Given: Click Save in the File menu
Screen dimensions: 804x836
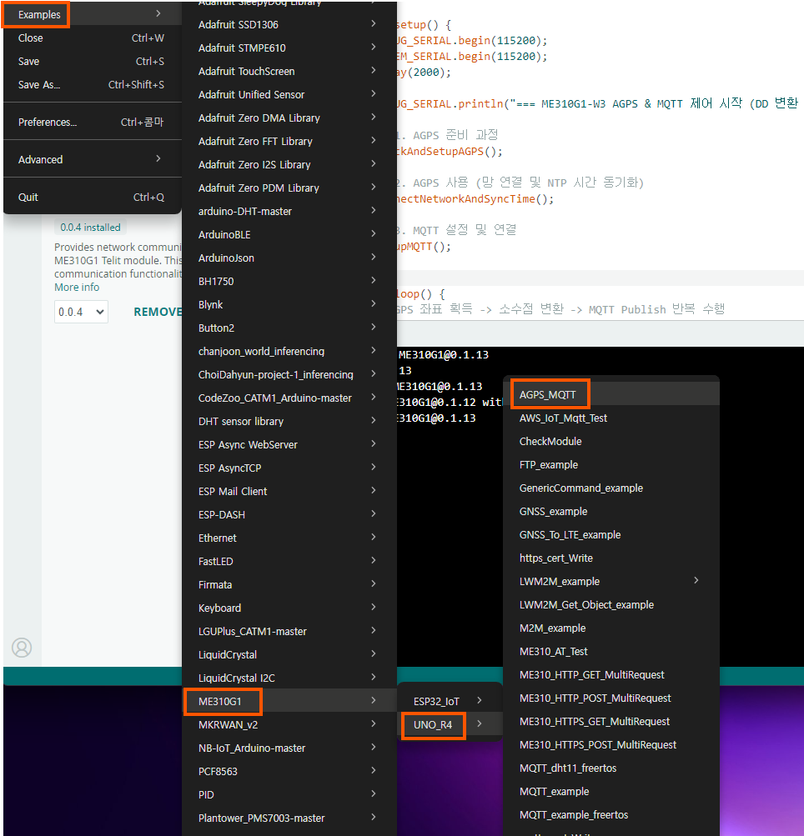Looking at the screenshot, I should 93,62.
